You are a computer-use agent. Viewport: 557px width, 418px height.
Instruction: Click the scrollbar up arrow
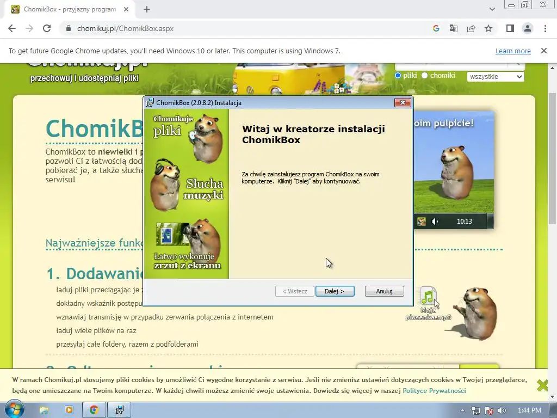[x=552, y=67]
